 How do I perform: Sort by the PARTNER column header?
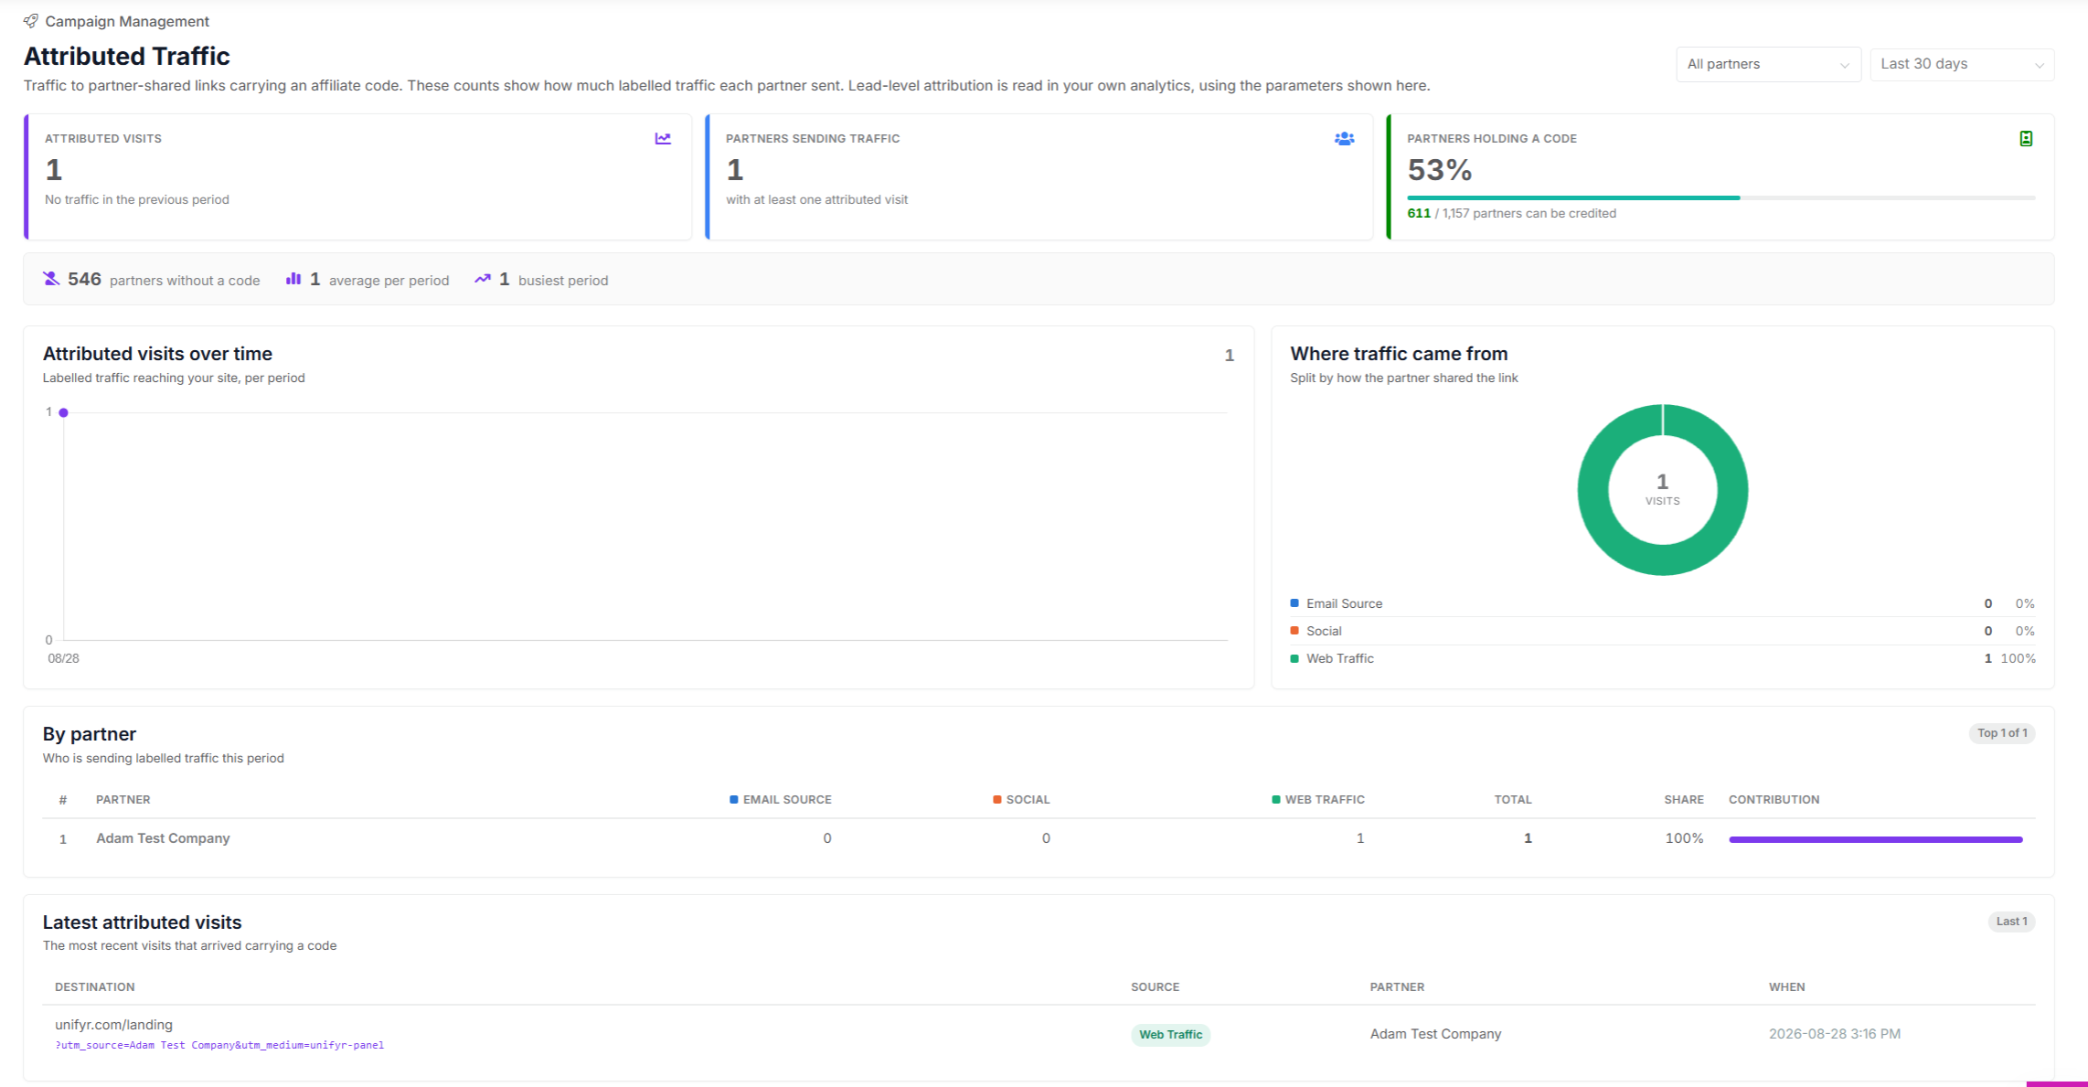pyautogui.click(x=123, y=800)
